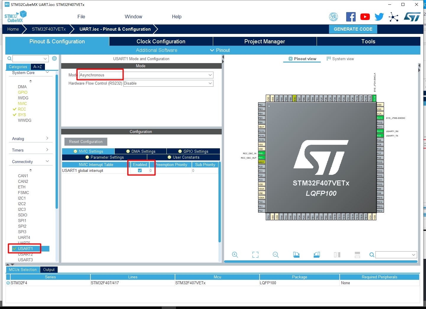The width and height of the screenshot is (426, 309).
Task: Enable USART1 global interrupt checkbox
Action: [140, 170]
